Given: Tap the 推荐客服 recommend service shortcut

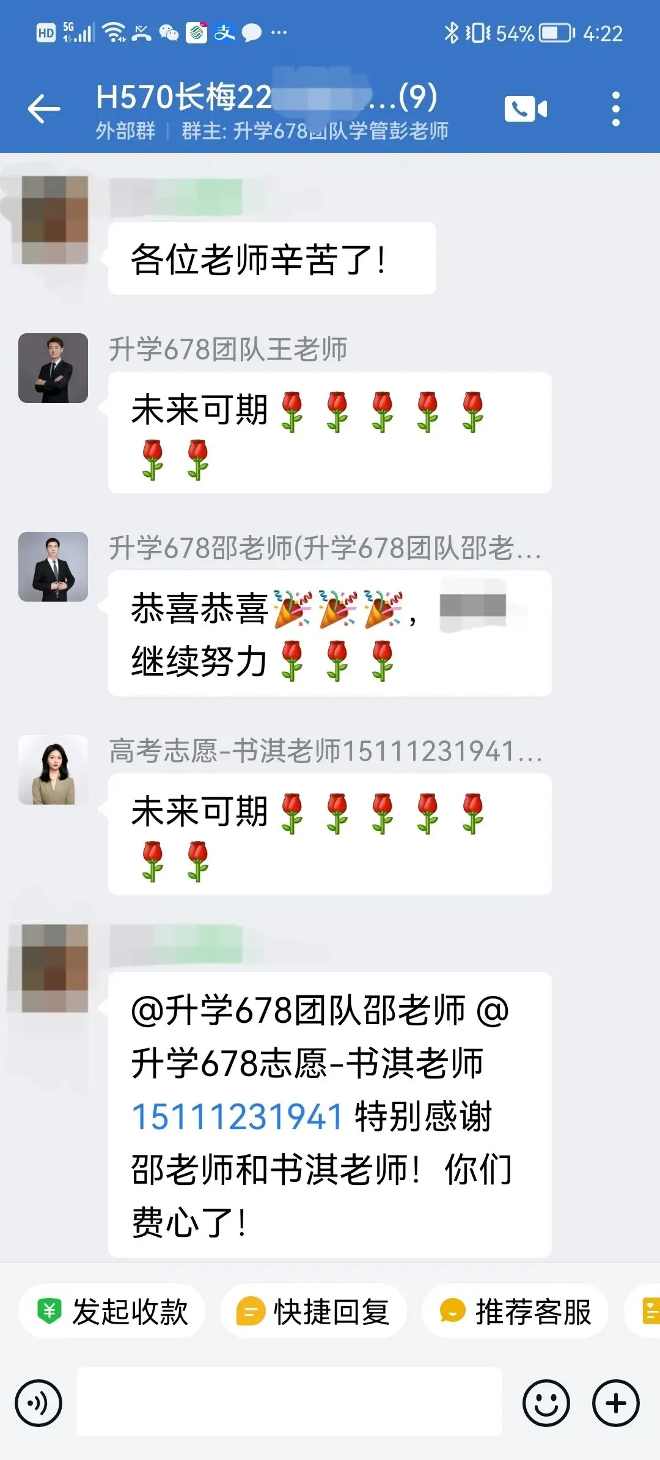Looking at the screenshot, I should (x=515, y=1311).
